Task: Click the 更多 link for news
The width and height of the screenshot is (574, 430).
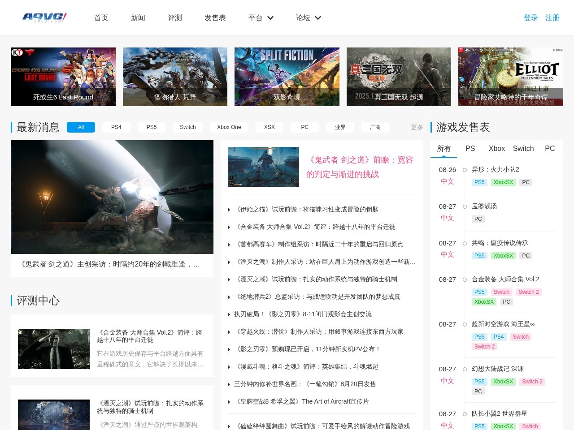Action: 417,127
